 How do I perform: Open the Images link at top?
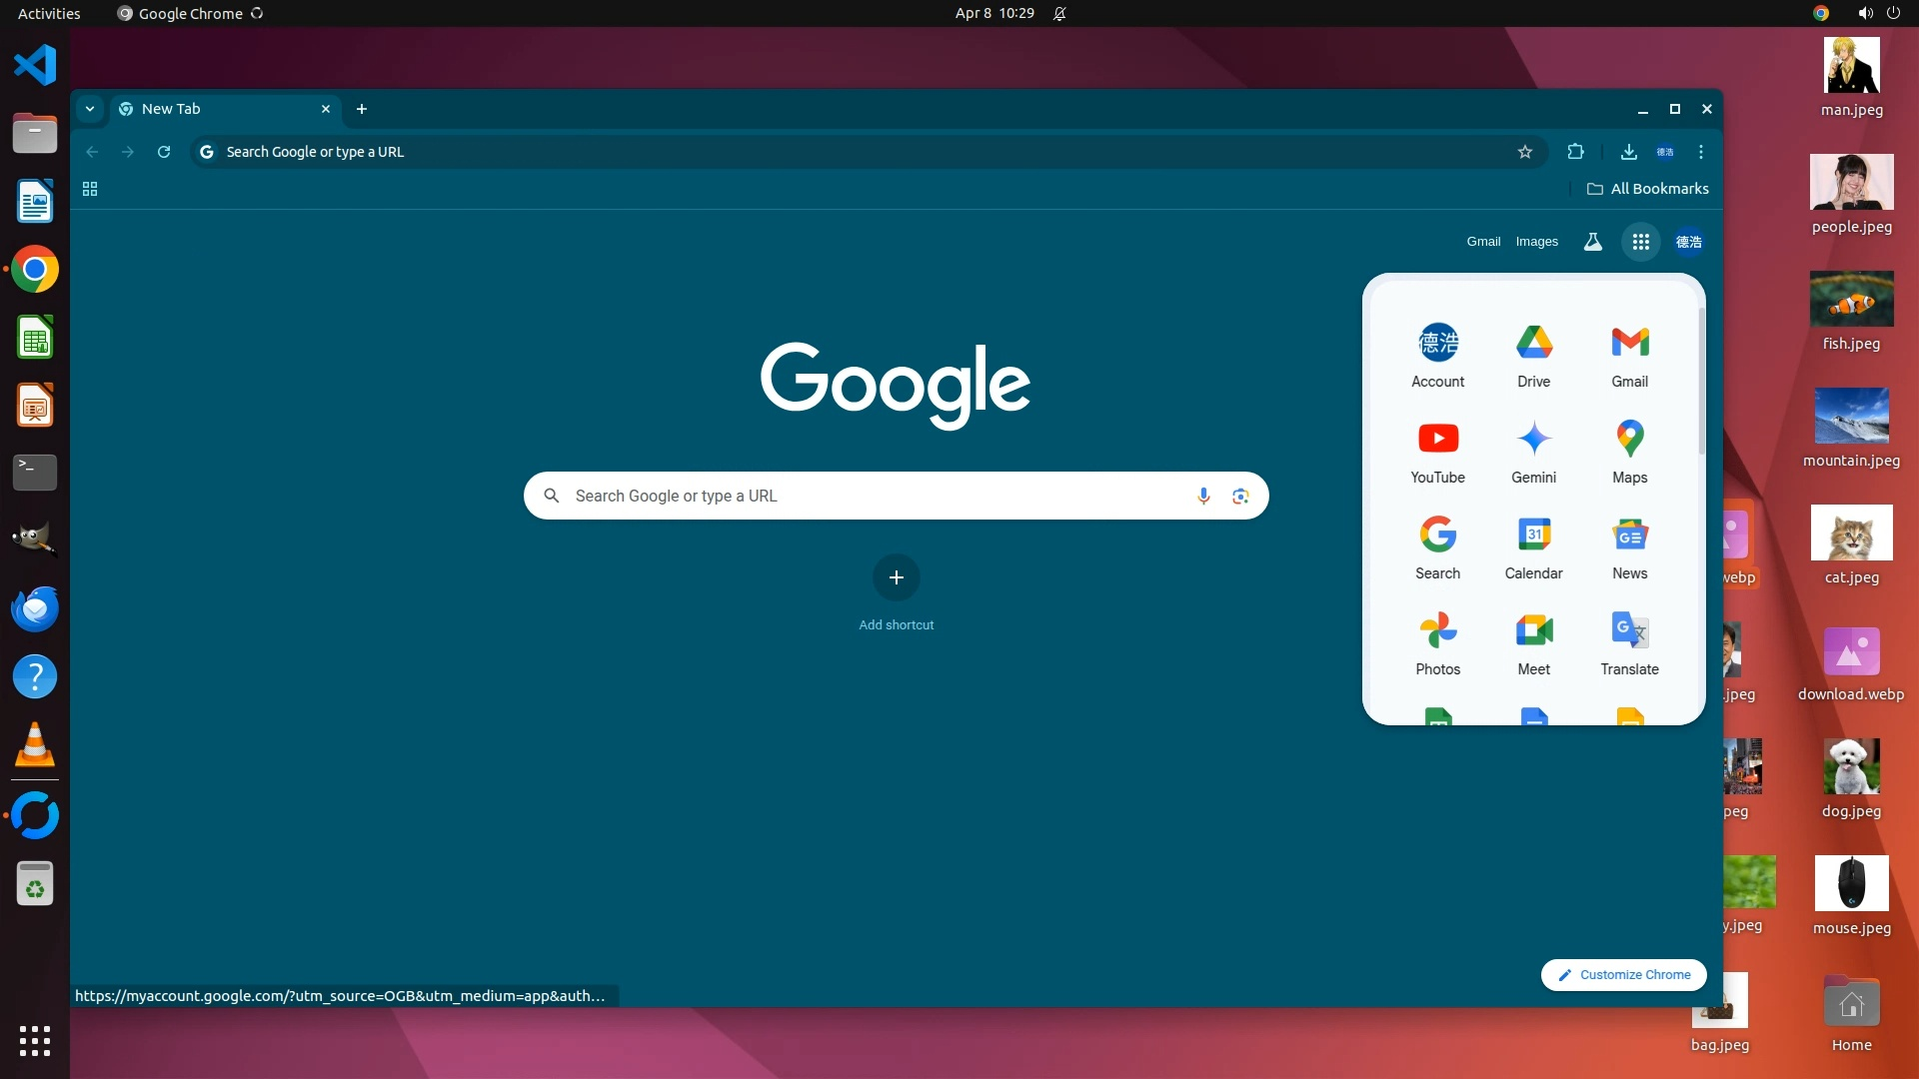point(1536,242)
